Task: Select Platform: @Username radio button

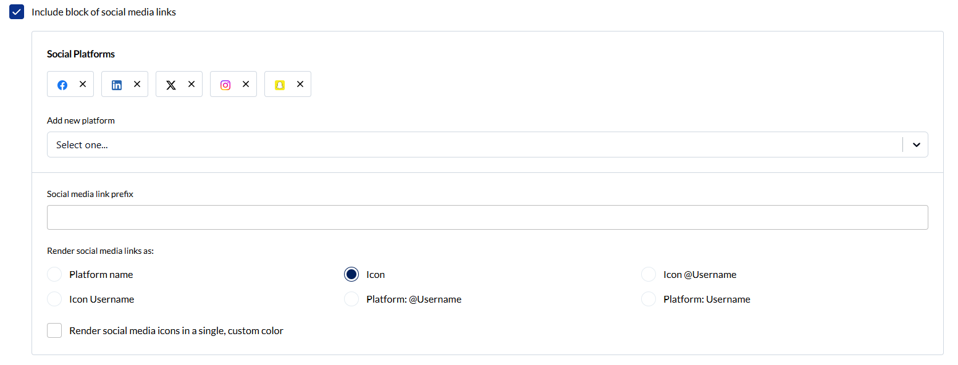Action: click(x=351, y=299)
